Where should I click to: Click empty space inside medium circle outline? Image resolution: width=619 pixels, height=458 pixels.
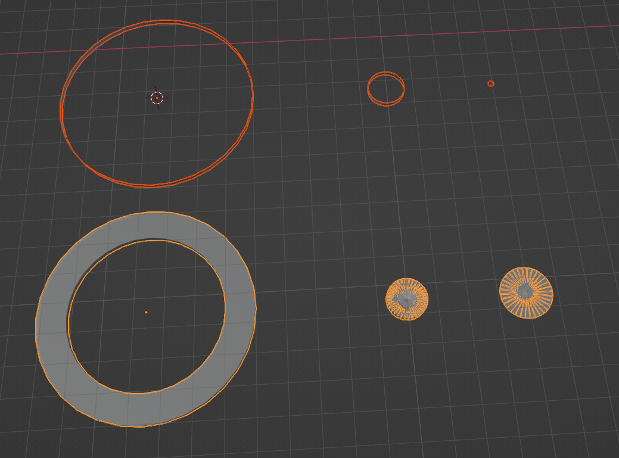[x=385, y=88]
